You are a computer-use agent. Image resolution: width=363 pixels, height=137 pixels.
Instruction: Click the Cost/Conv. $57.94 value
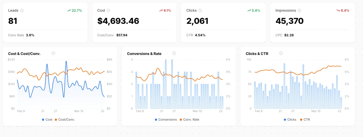(122, 35)
